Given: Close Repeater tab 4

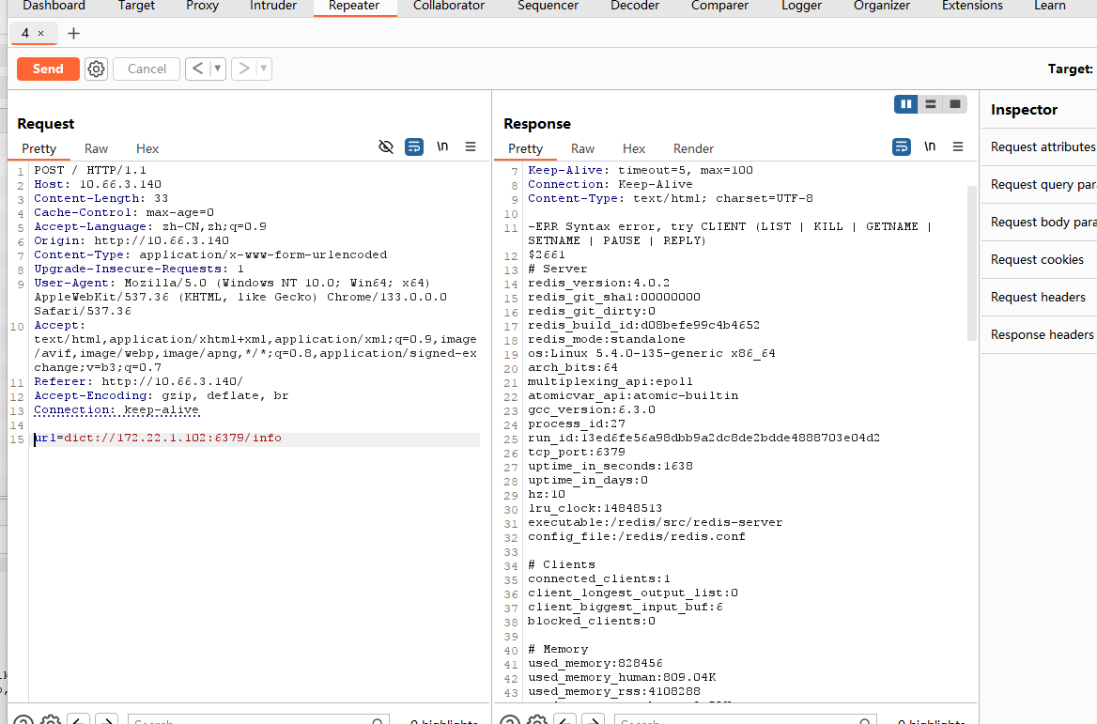Looking at the screenshot, I should 40,33.
